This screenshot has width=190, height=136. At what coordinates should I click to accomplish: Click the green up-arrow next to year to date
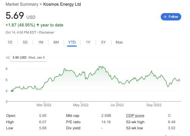38,25
